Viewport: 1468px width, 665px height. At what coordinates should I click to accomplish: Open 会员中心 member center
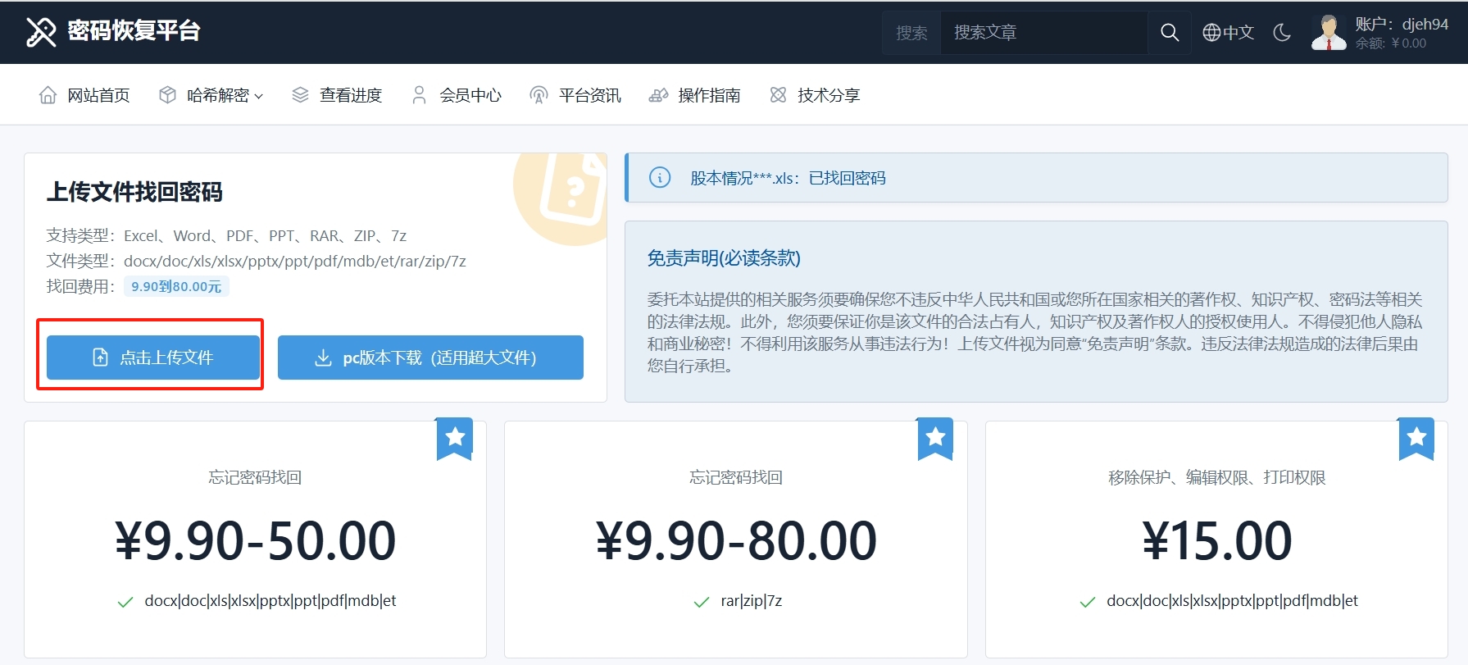[x=457, y=96]
